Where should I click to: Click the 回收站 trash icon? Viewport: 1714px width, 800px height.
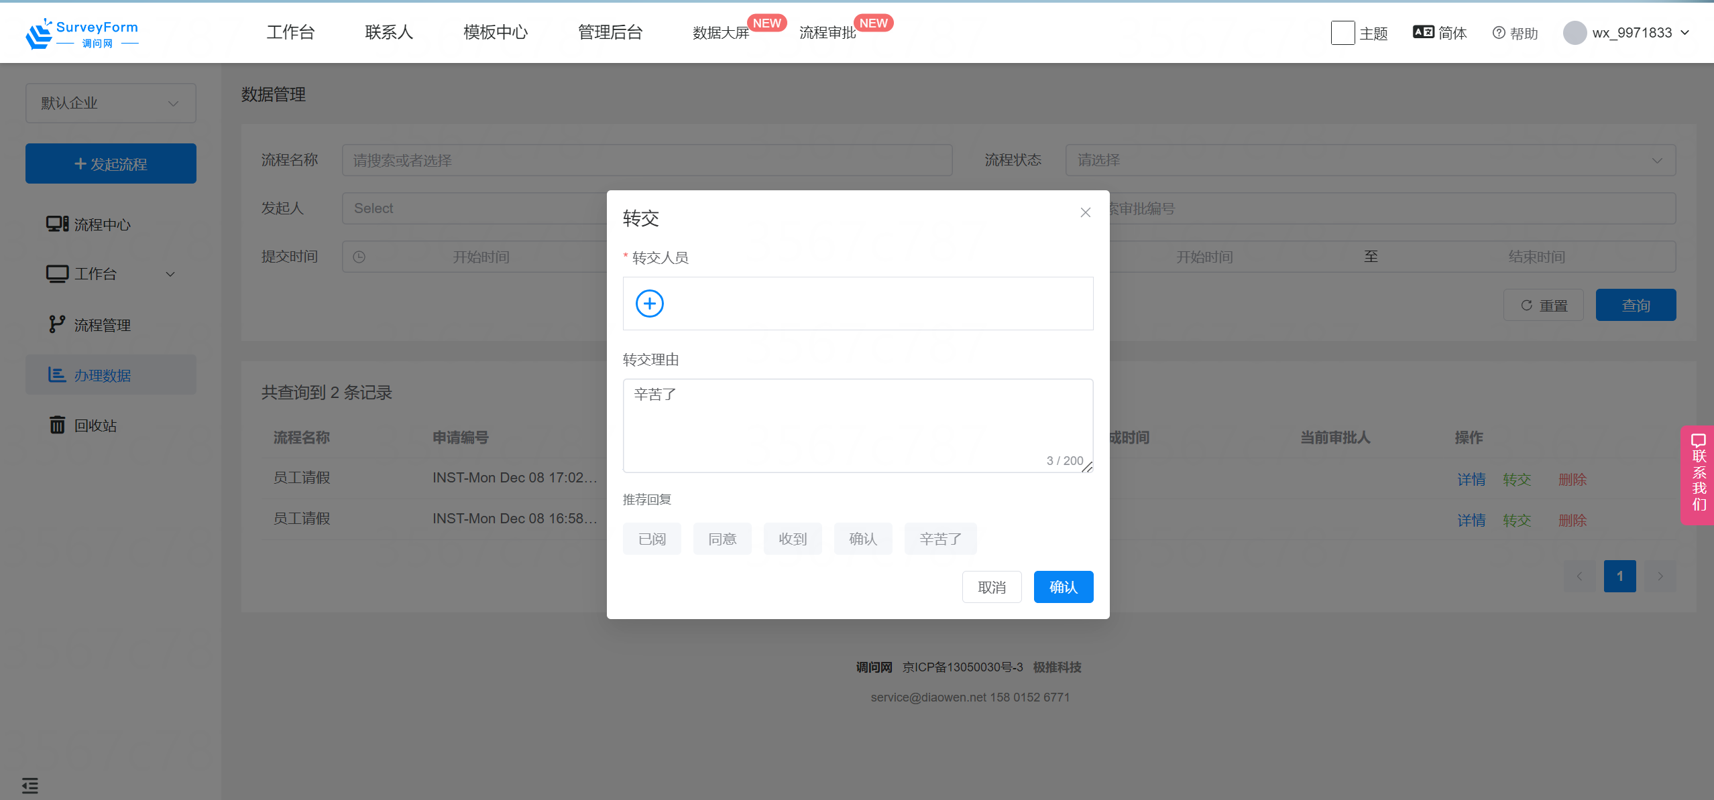(57, 425)
